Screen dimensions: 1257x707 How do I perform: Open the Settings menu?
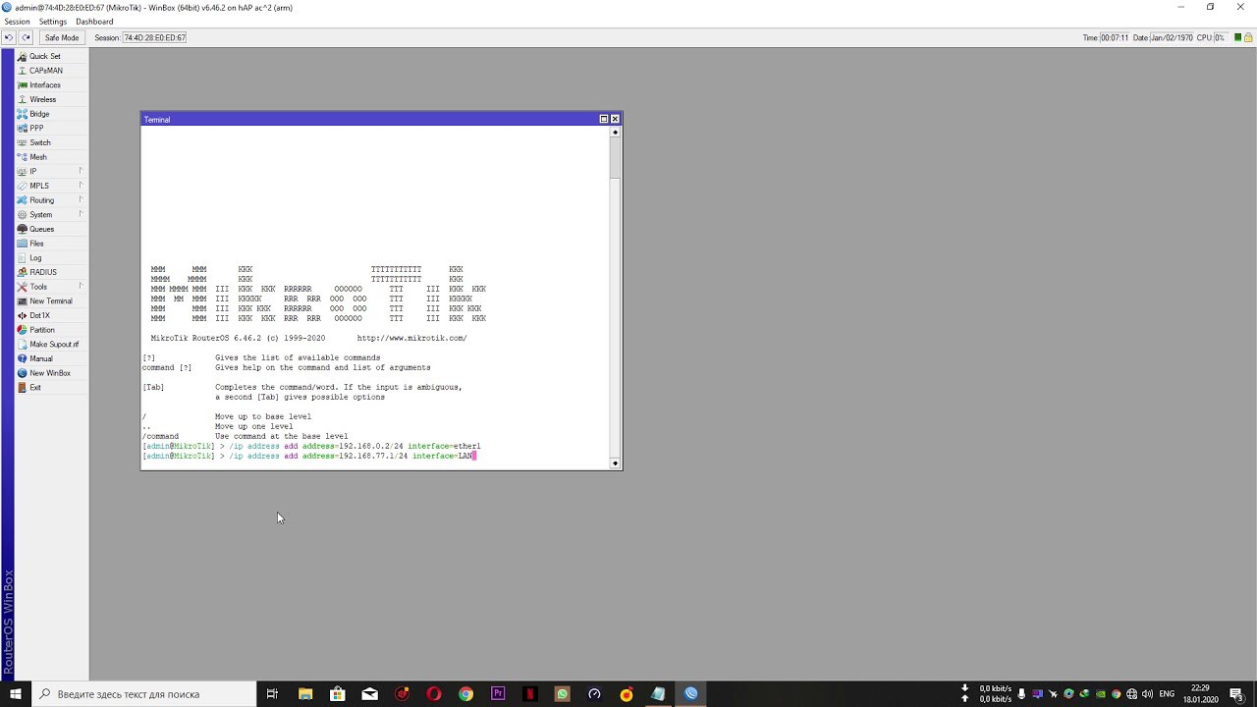click(53, 22)
